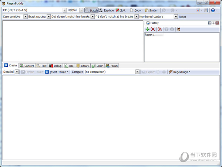Screen dimensions: 222x167
Task: Switch to Replace mode
Action: 107,10
